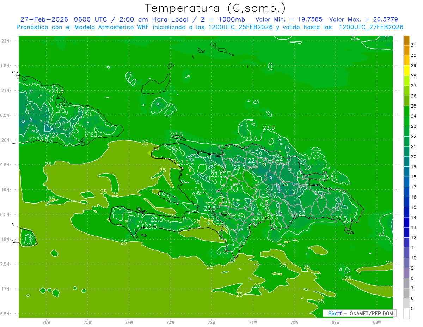Click the '1200UTC_27FEB2026' valid-until time
Image resolution: width=423 pixels, height=327 pixels.
pos(371,27)
